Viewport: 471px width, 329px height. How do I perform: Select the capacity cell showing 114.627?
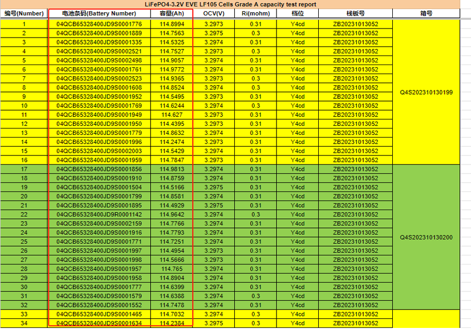[171, 115]
